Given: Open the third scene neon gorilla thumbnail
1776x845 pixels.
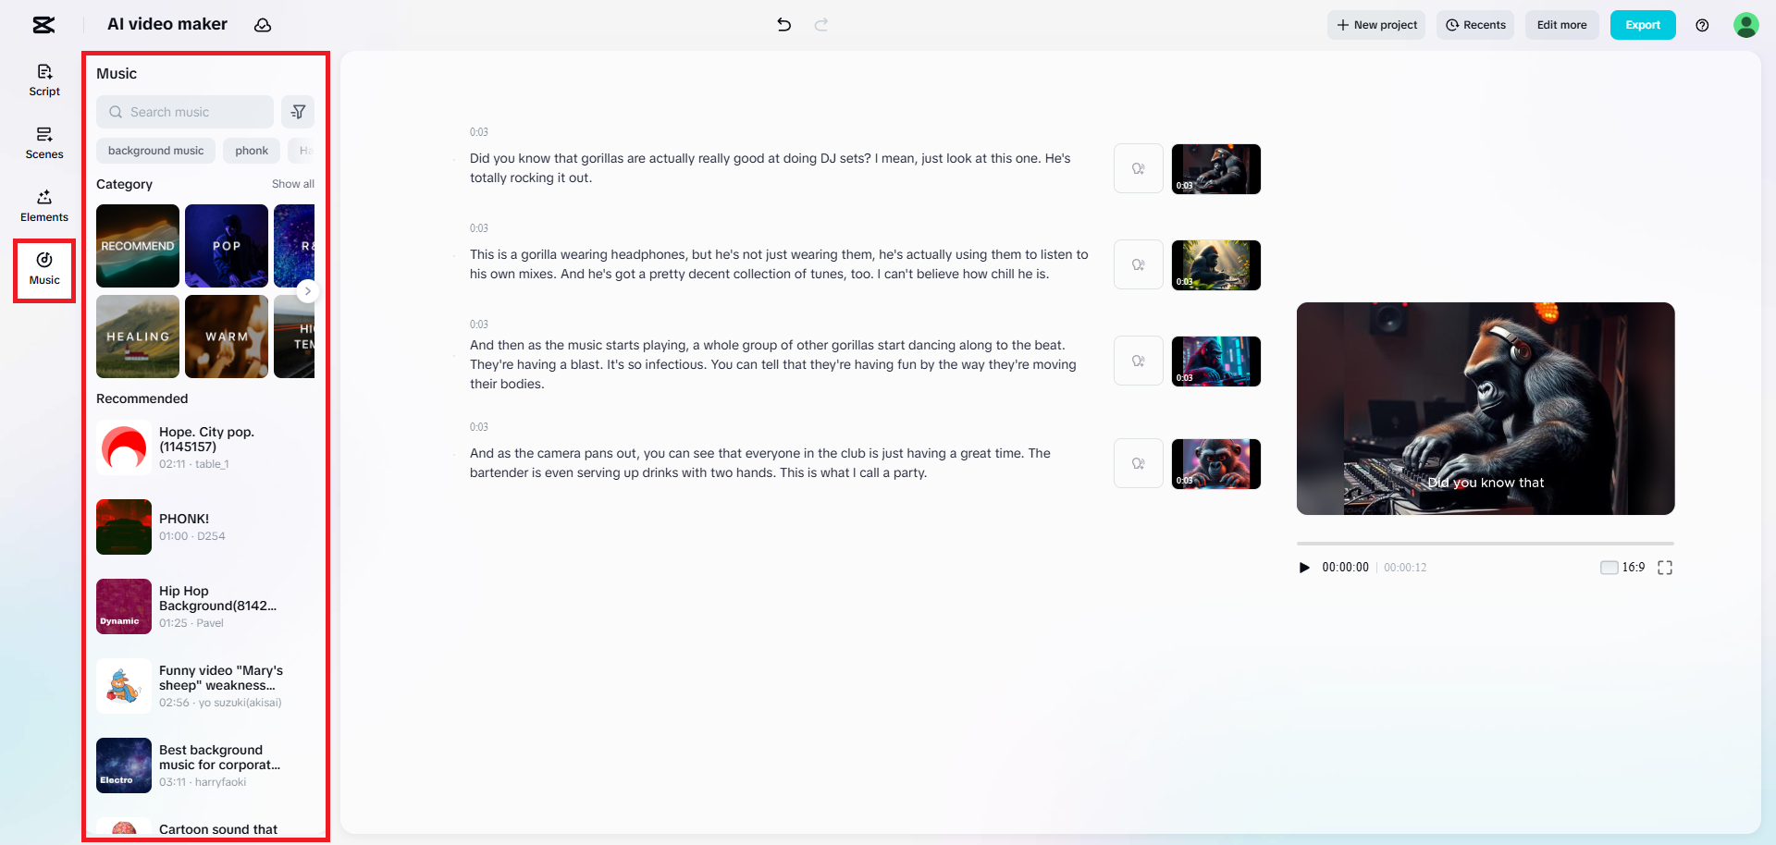Looking at the screenshot, I should [x=1216, y=361].
